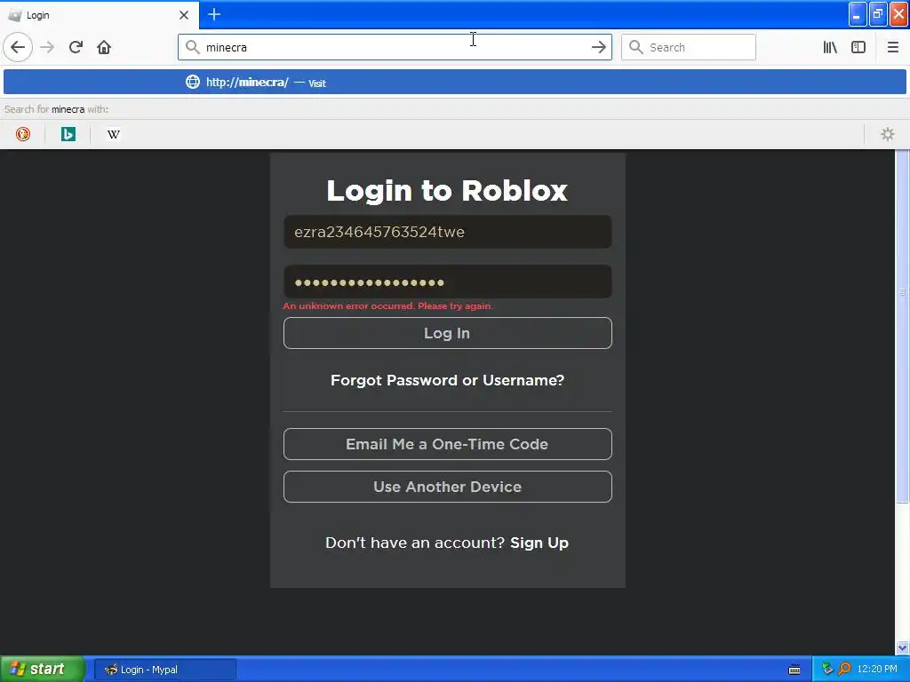This screenshot has width=910, height=682.
Task: Click the address bar containing minecra
Action: (395, 48)
